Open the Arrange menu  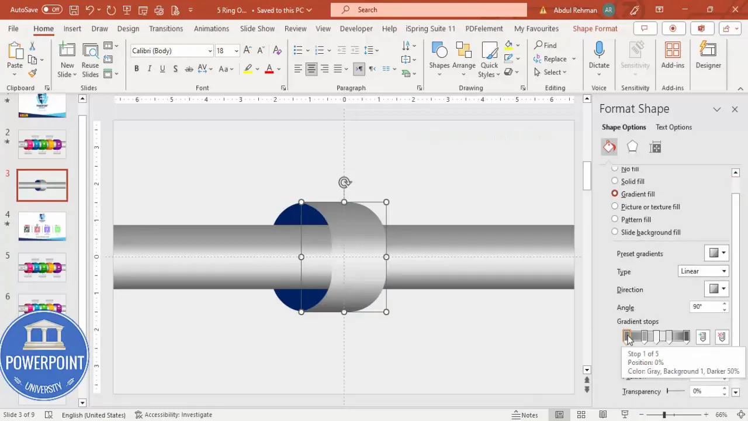[x=463, y=58]
